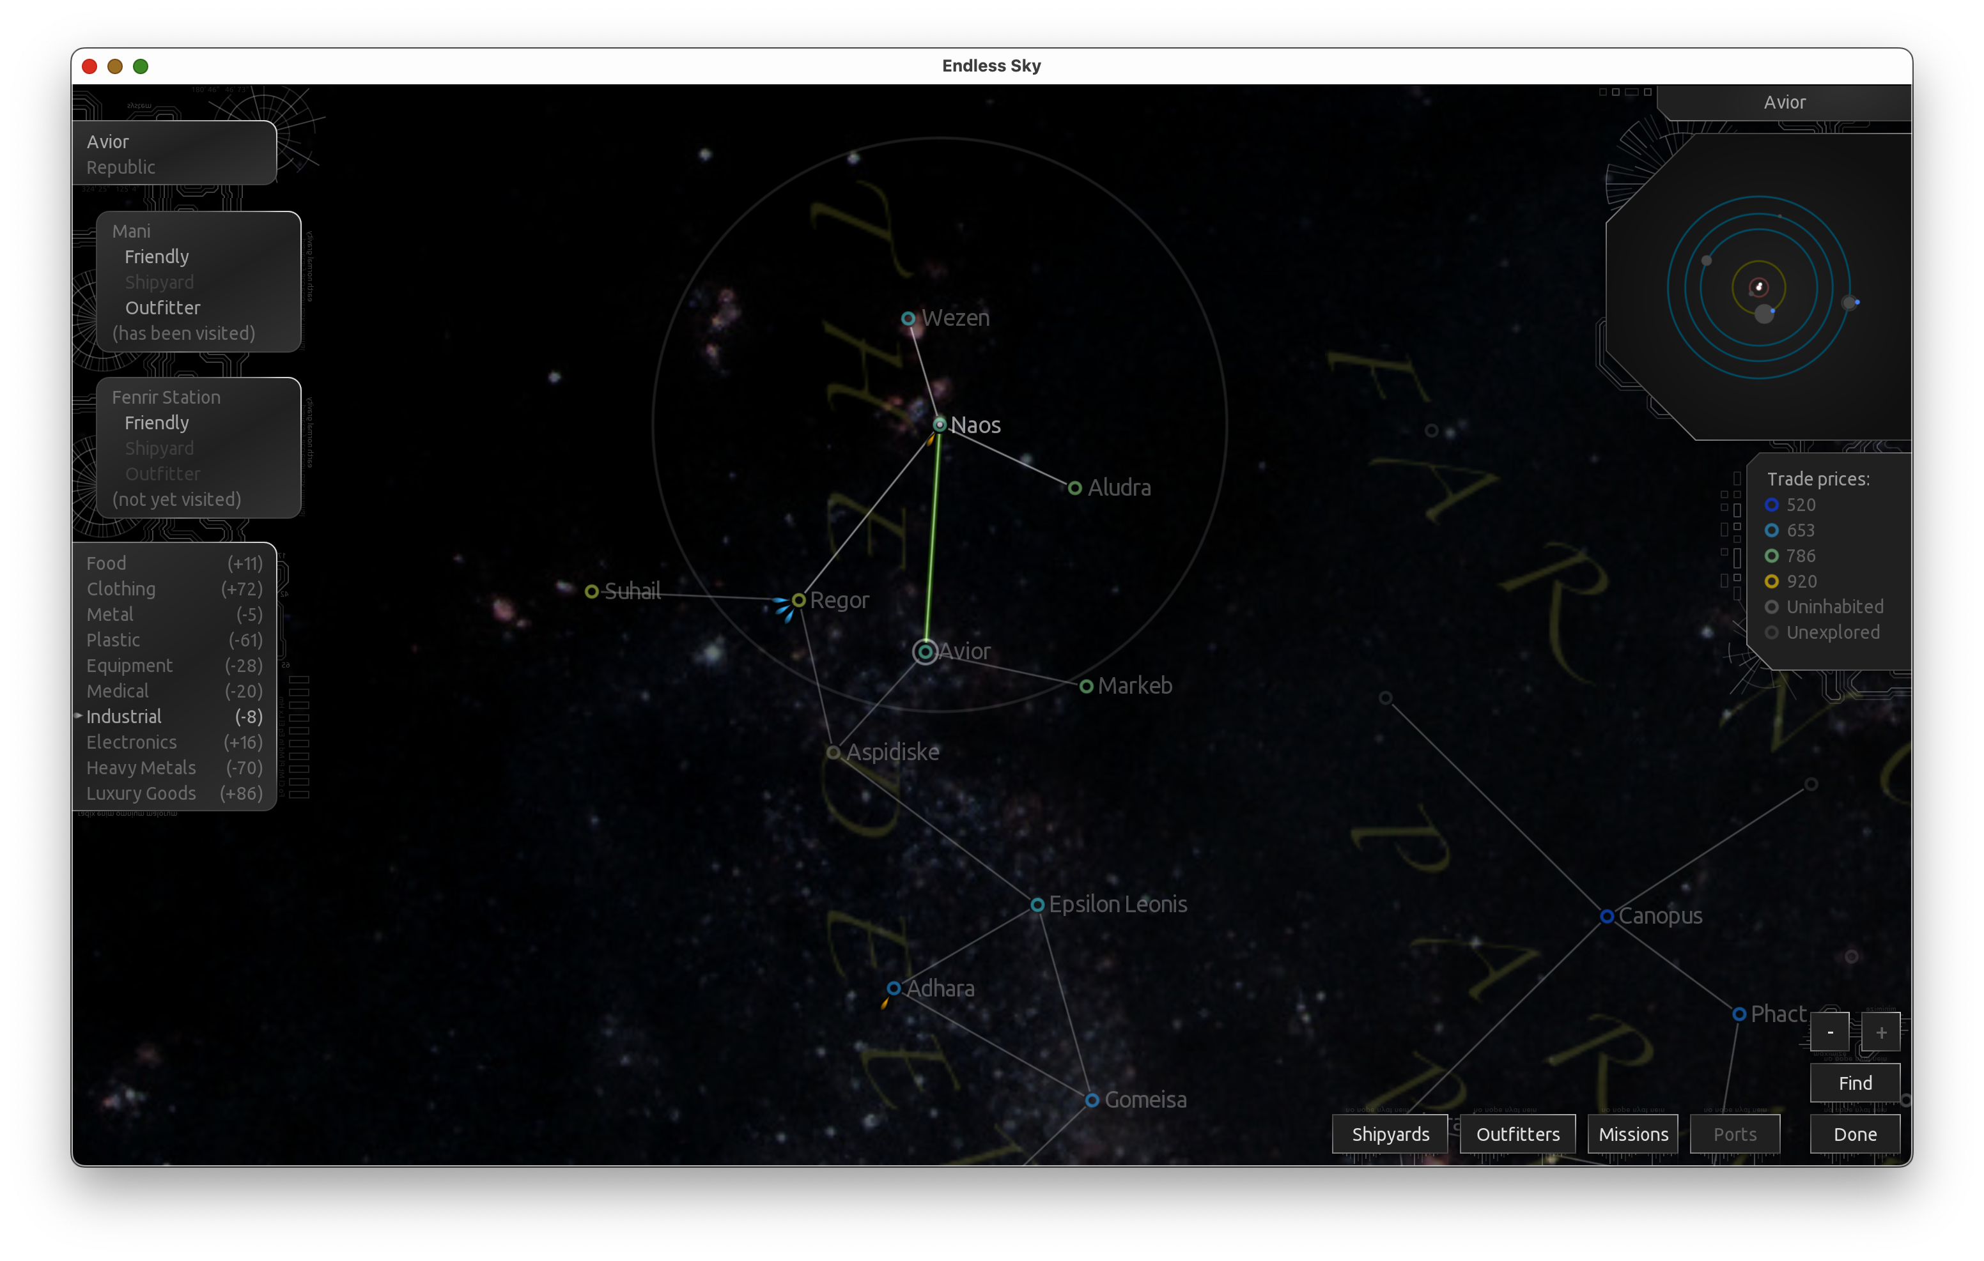The width and height of the screenshot is (1984, 1261).
Task: Select the Canopus star system
Action: 1607,916
